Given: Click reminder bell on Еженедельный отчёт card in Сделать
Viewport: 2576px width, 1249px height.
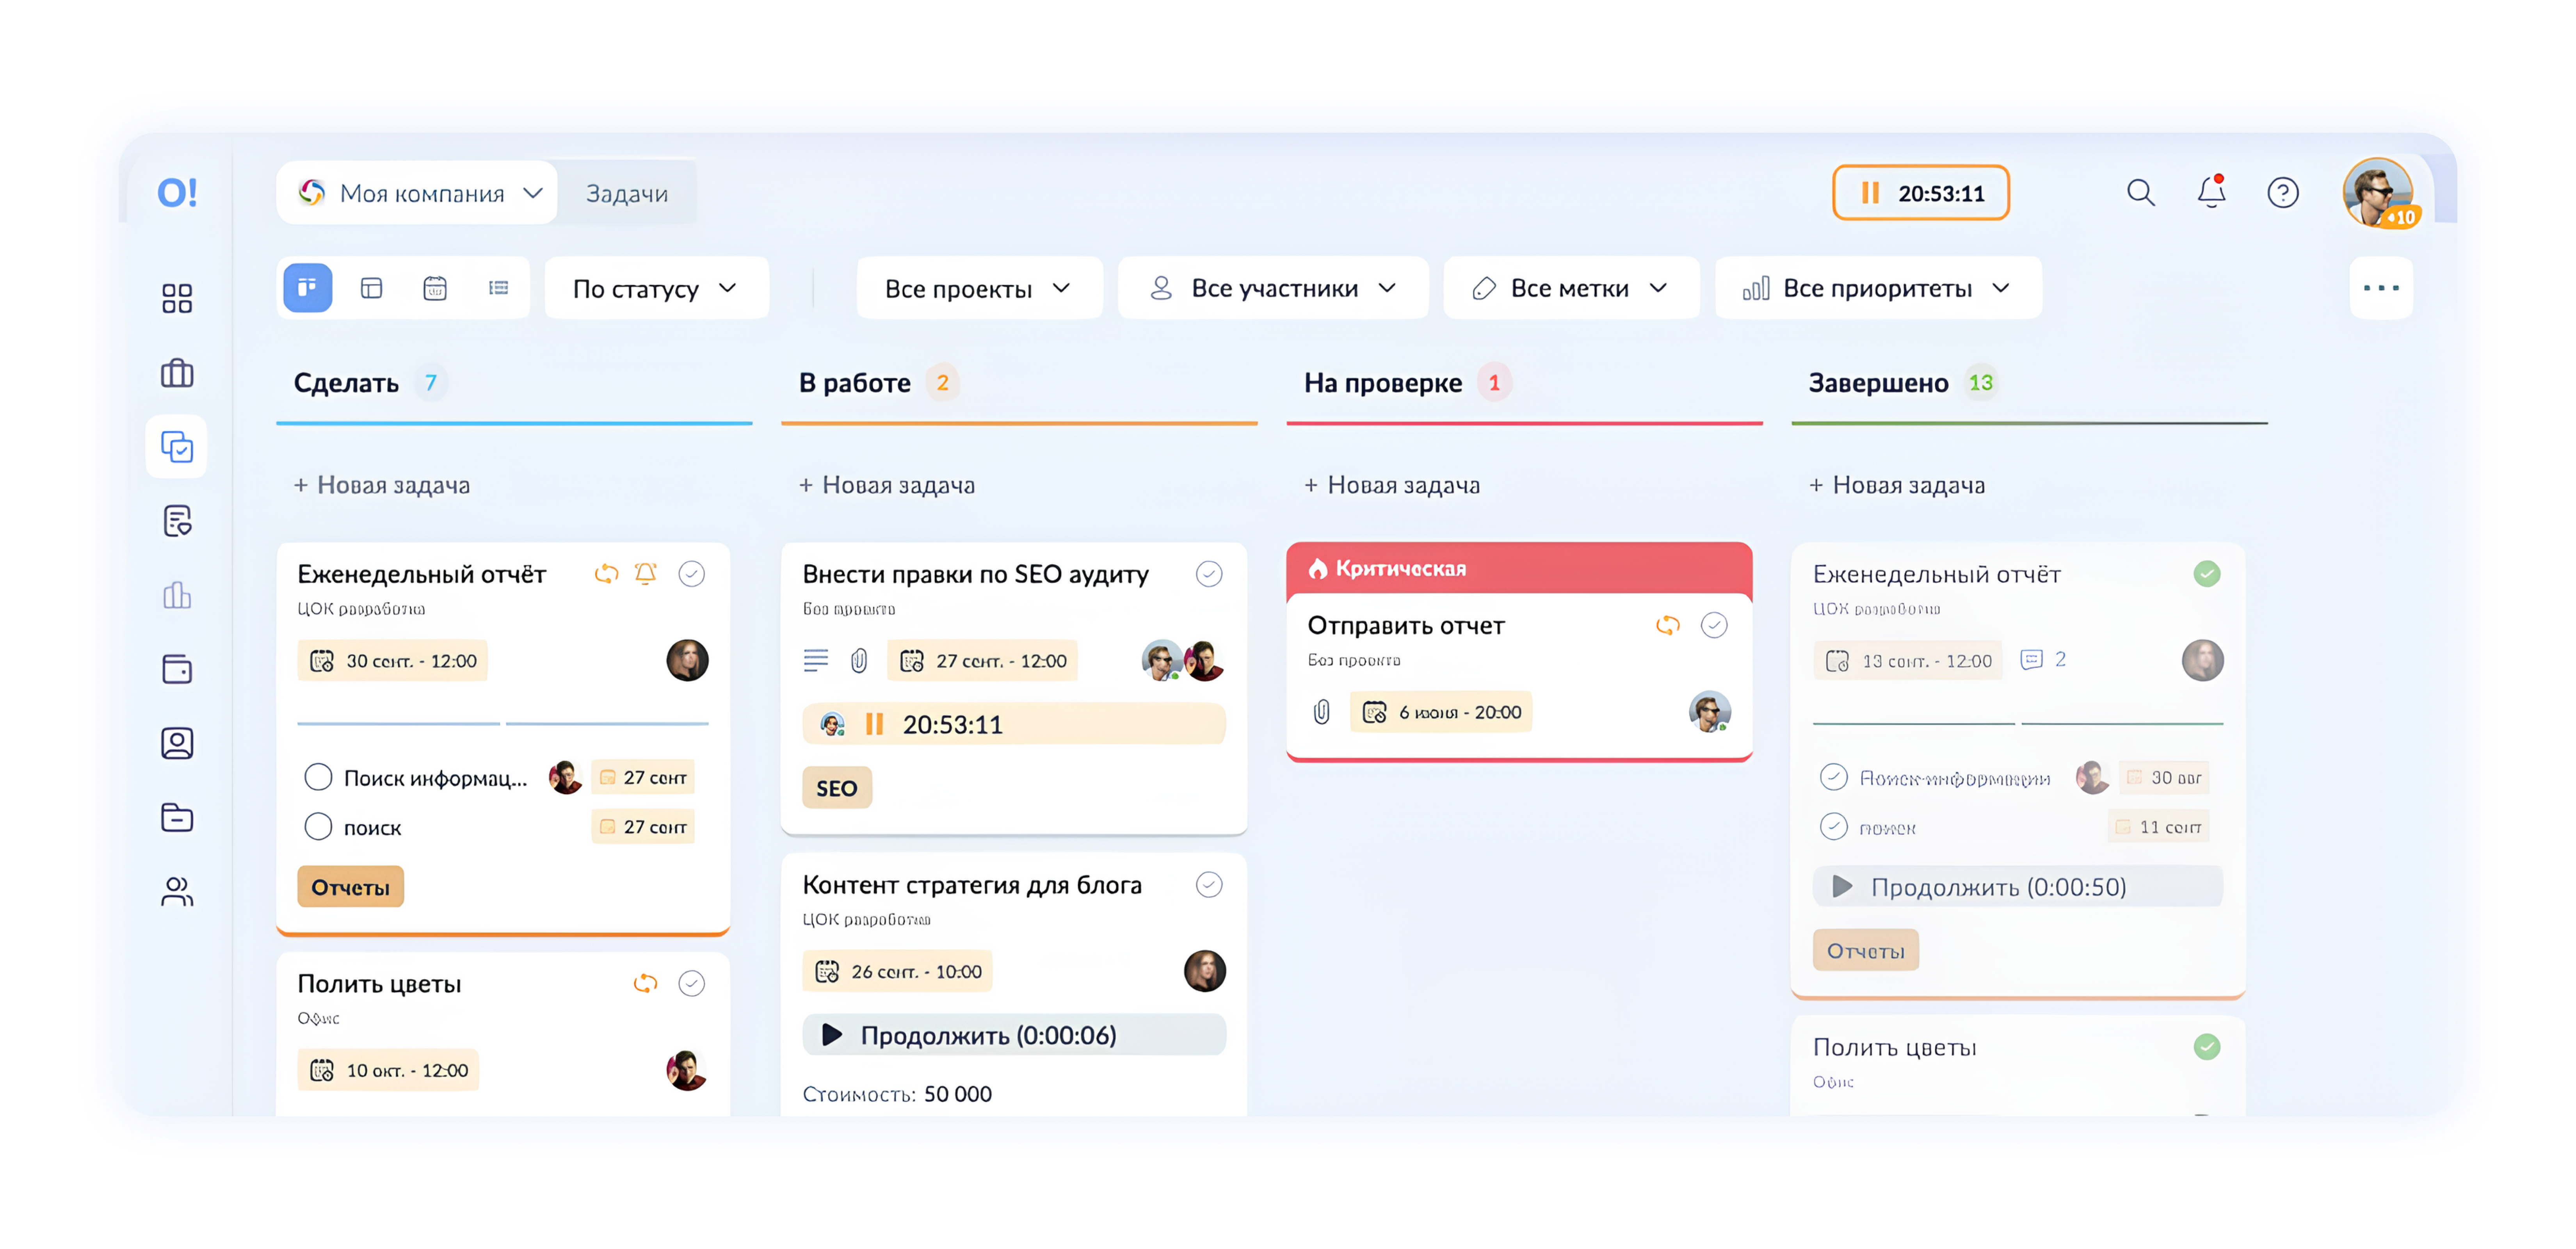Looking at the screenshot, I should 646,574.
